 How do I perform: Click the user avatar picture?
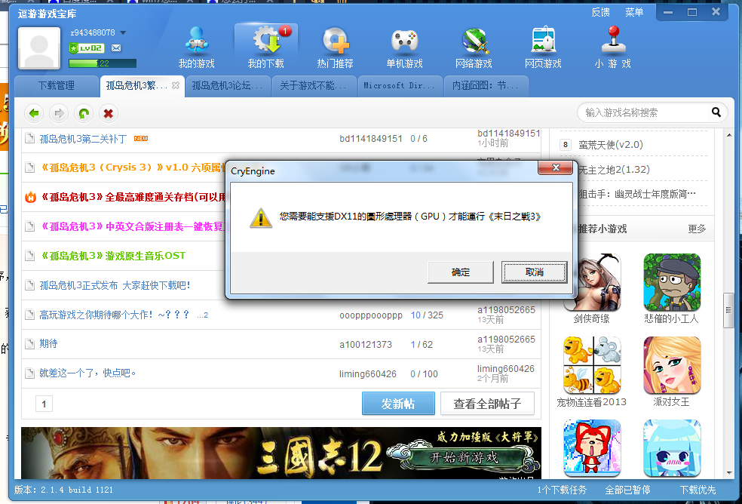click(39, 48)
